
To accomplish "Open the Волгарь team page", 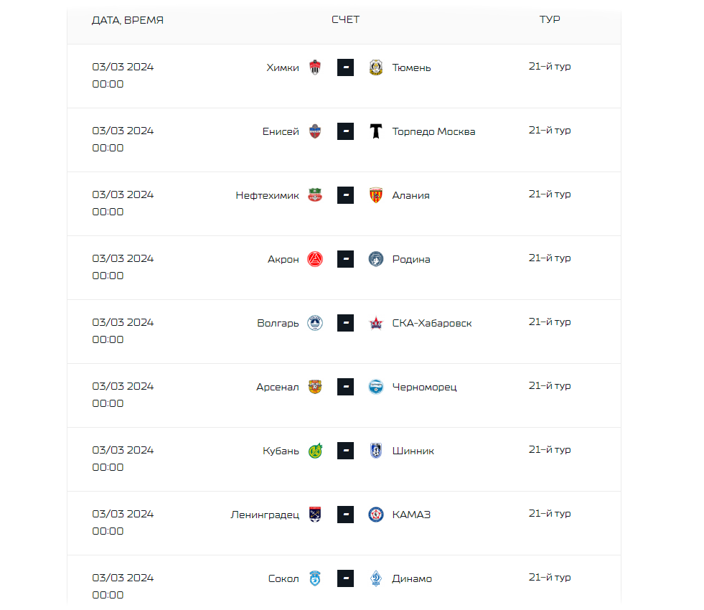I will pos(278,323).
